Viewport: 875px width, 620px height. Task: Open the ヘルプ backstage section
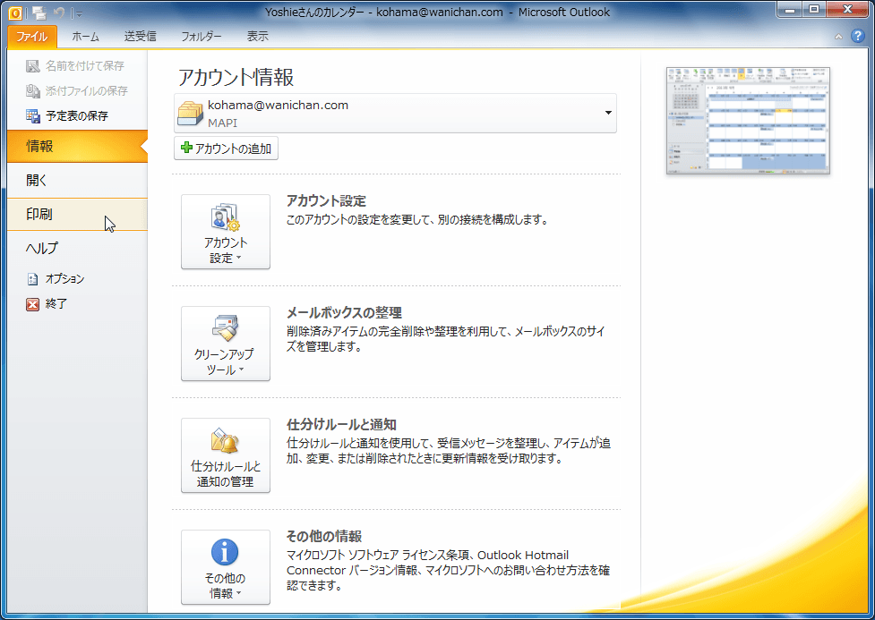click(x=77, y=248)
